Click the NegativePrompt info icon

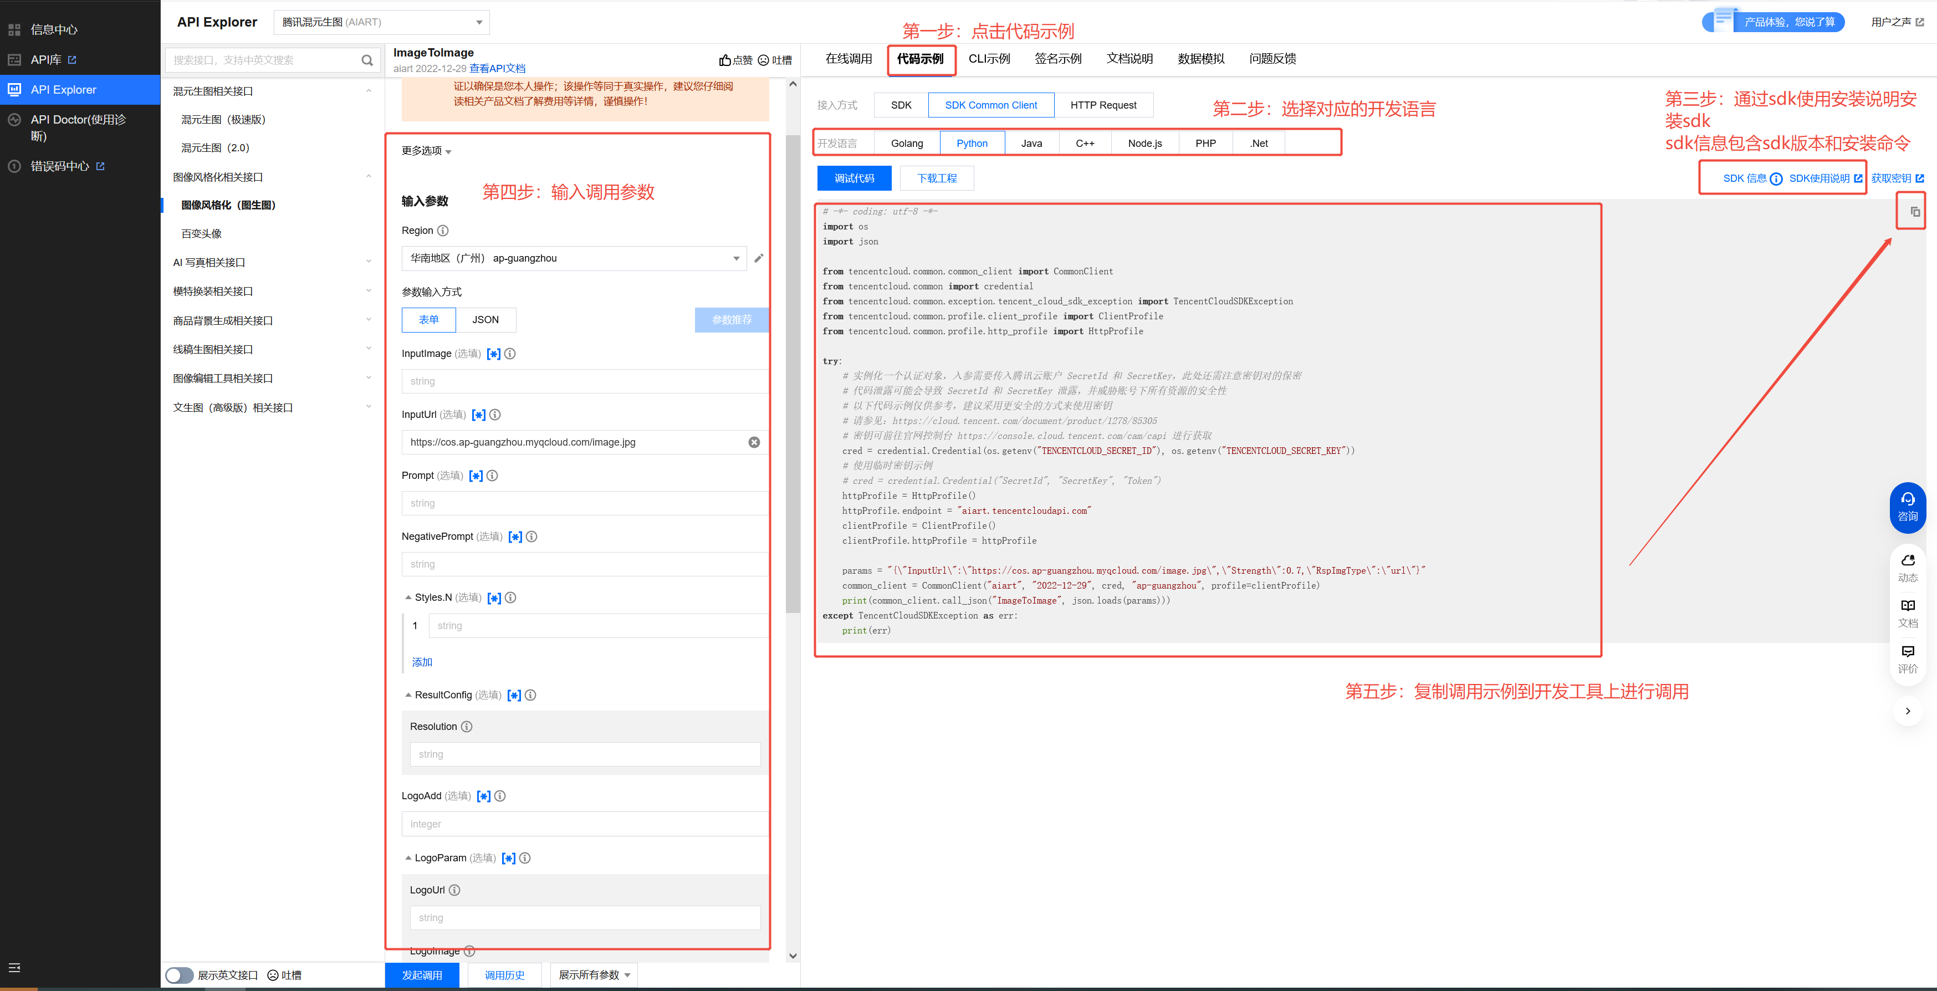coord(531,536)
